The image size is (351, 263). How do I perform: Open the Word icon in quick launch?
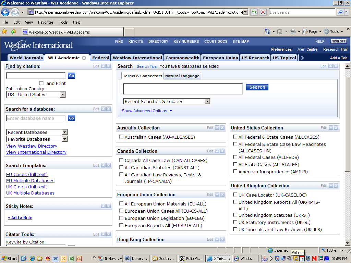55,259
